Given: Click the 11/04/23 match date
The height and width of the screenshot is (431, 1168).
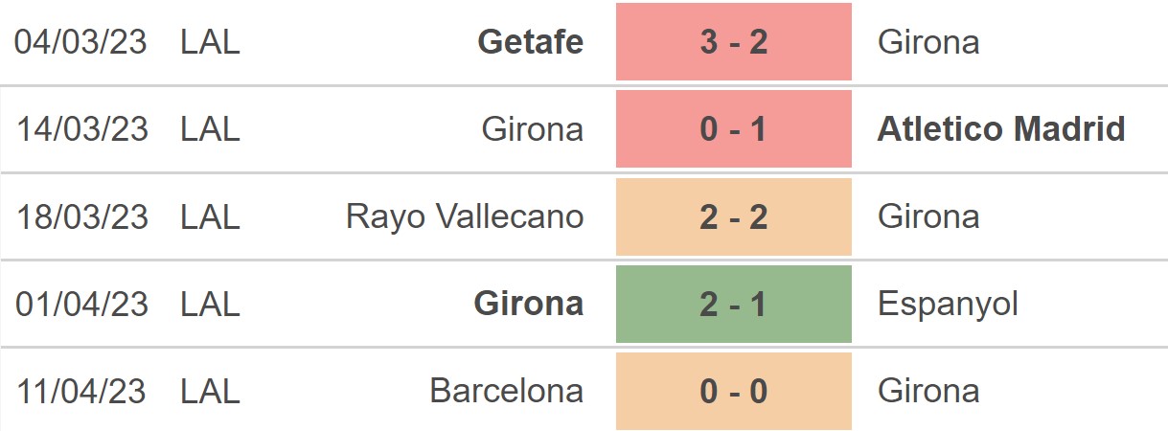Looking at the screenshot, I should point(81,391).
